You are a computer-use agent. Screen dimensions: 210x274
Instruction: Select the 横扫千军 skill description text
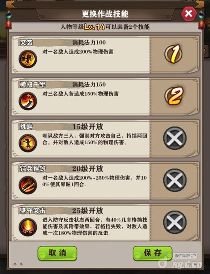click(x=80, y=94)
